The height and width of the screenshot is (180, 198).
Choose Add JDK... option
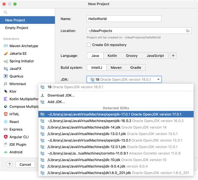pos(116,102)
